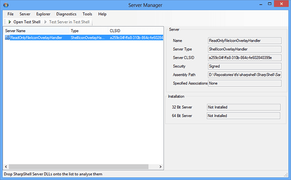Click the 32 Bit Server label
Viewport: 291px width, 180px height.
tap(182, 107)
